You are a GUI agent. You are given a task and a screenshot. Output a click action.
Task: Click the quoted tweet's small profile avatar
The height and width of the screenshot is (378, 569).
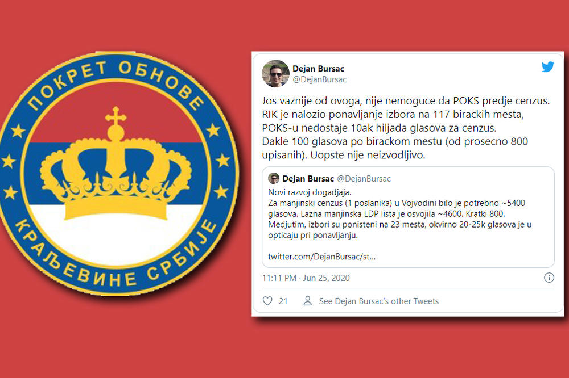(x=275, y=178)
